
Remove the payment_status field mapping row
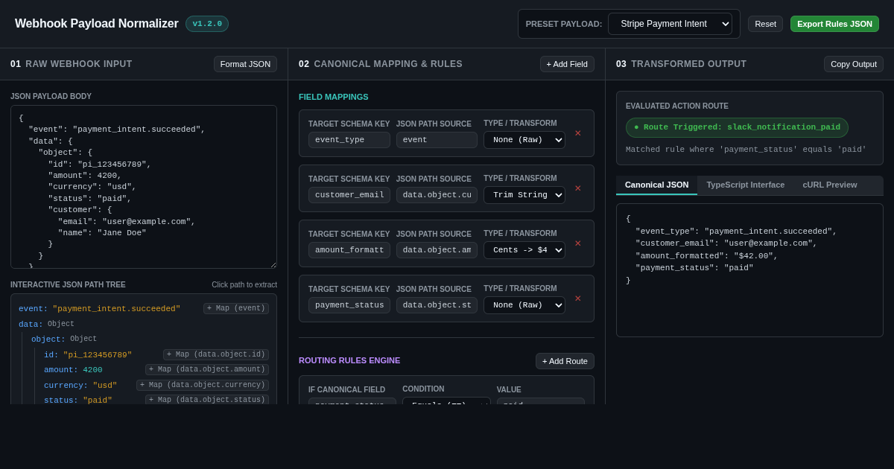tap(577, 299)
